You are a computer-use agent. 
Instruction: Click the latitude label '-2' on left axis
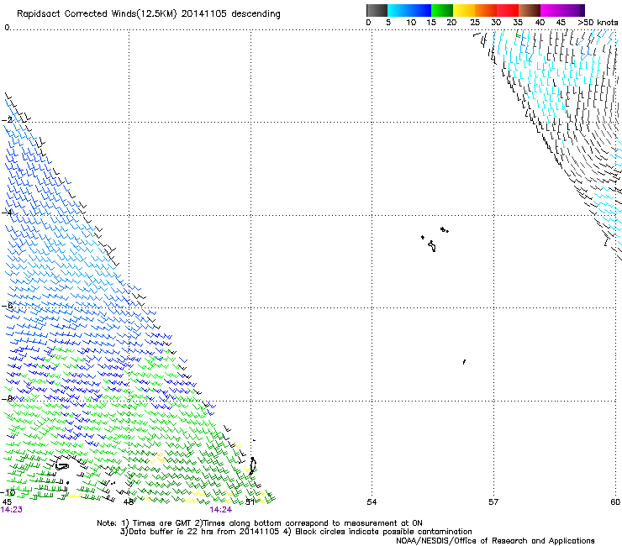coord(7,120)
